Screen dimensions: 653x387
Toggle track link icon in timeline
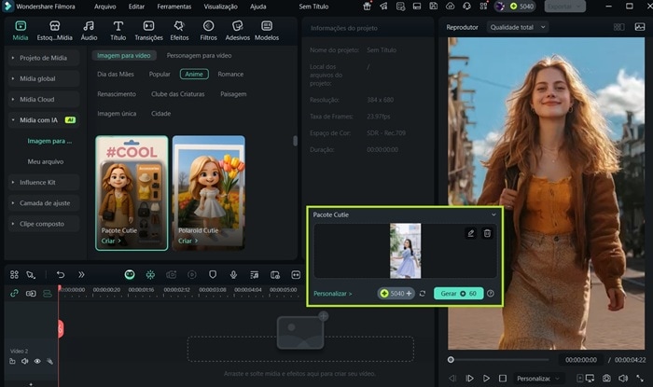[x=14, y=294]
